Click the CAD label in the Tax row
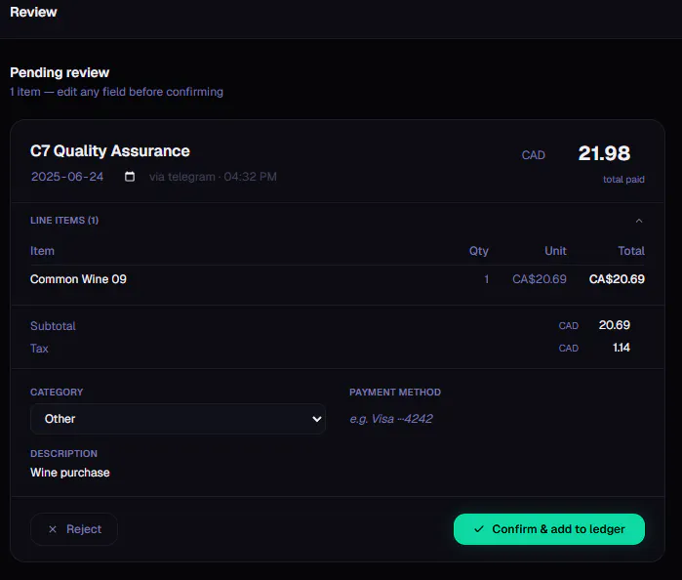The width and height of the screenshot is (682, 580). 569,349
